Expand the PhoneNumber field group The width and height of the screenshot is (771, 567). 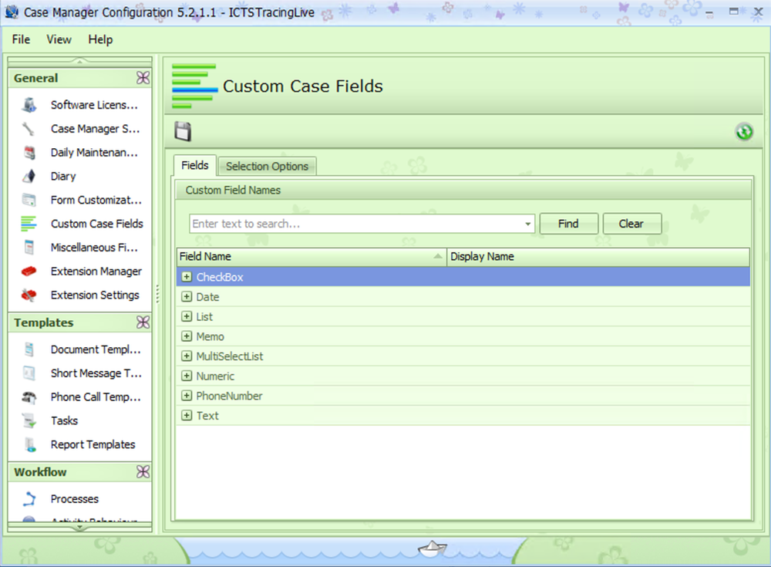(x=187, y=396)
